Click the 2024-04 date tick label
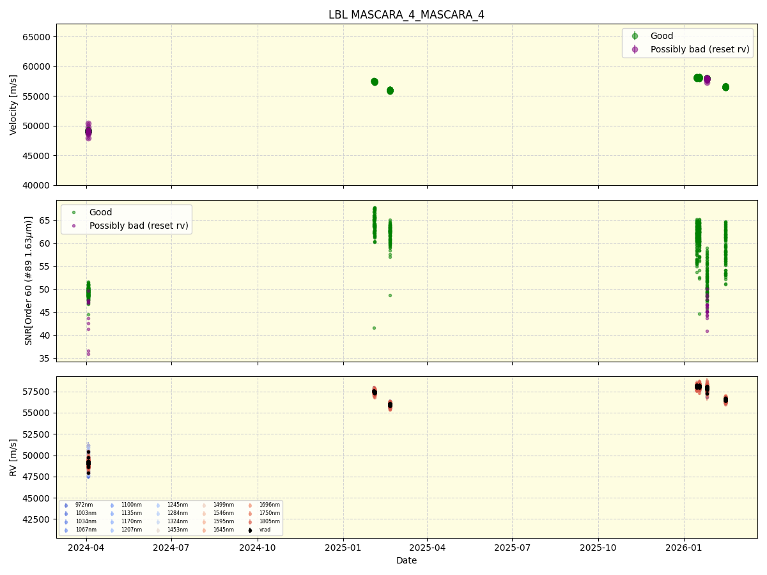The height and width of the screenshot is (575, 767). click(x=86, y=548)
